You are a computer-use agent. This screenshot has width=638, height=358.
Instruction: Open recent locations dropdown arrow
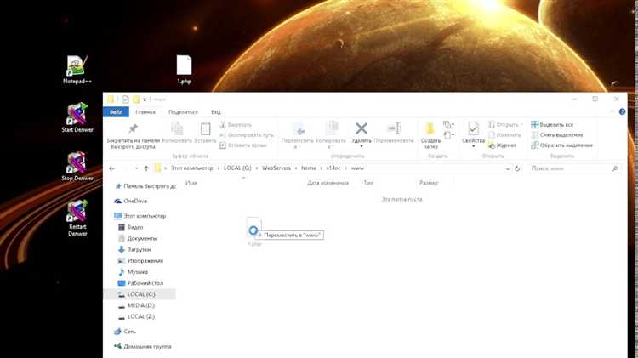coord(136,168)
